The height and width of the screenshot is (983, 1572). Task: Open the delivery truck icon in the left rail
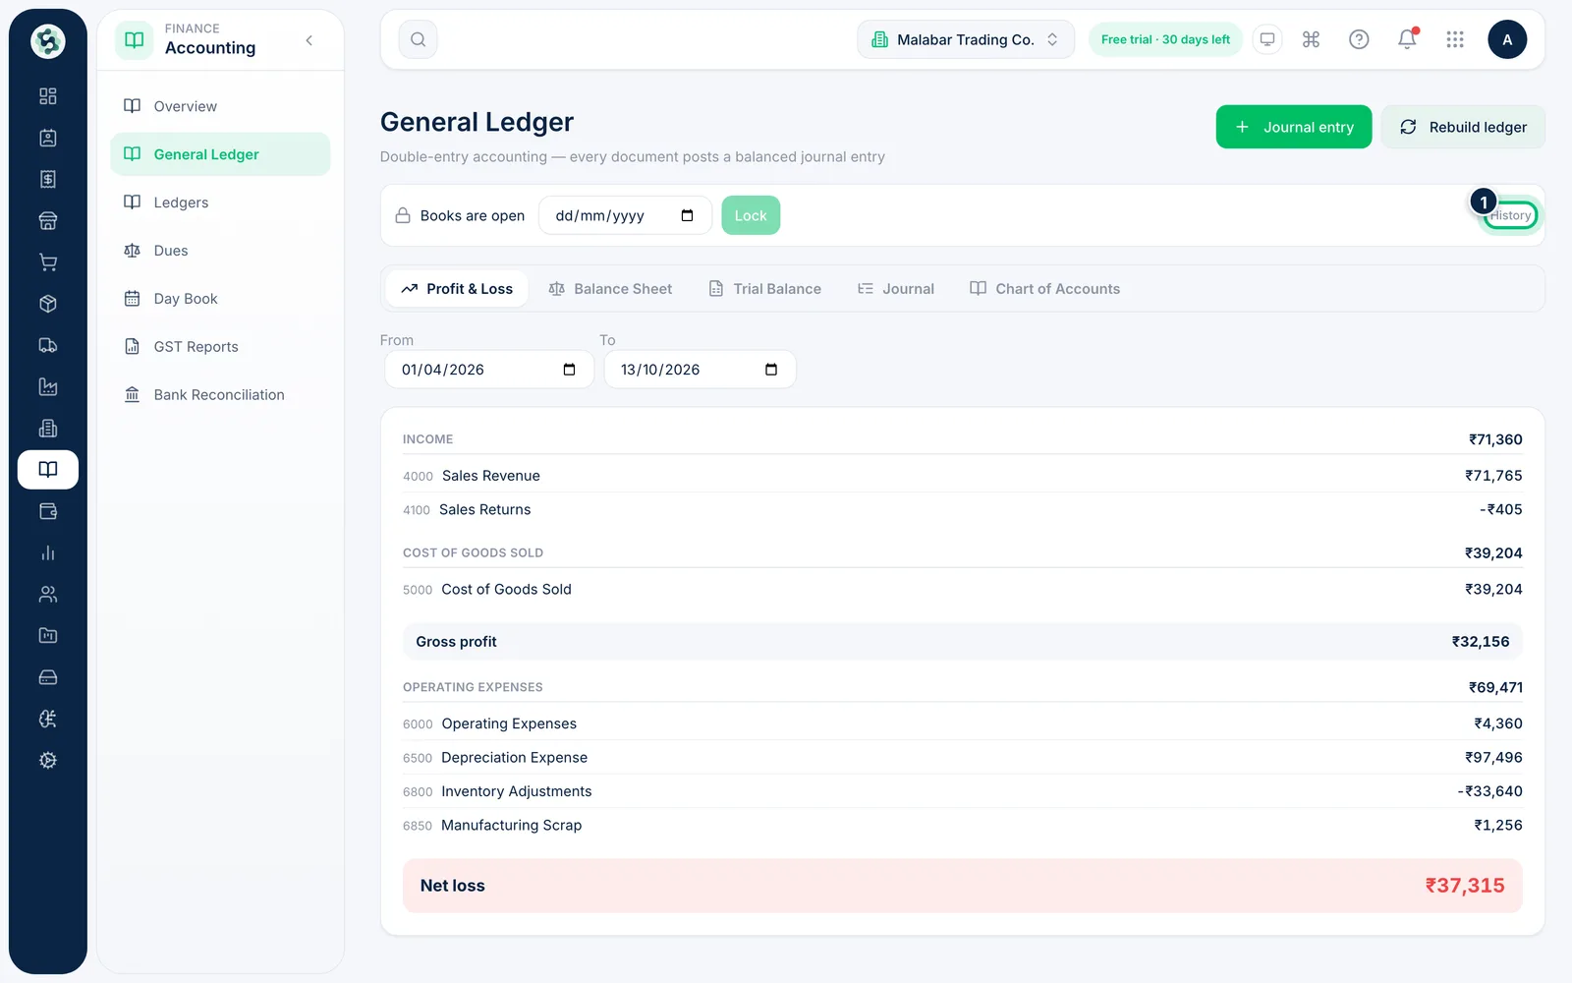point(47,345)
